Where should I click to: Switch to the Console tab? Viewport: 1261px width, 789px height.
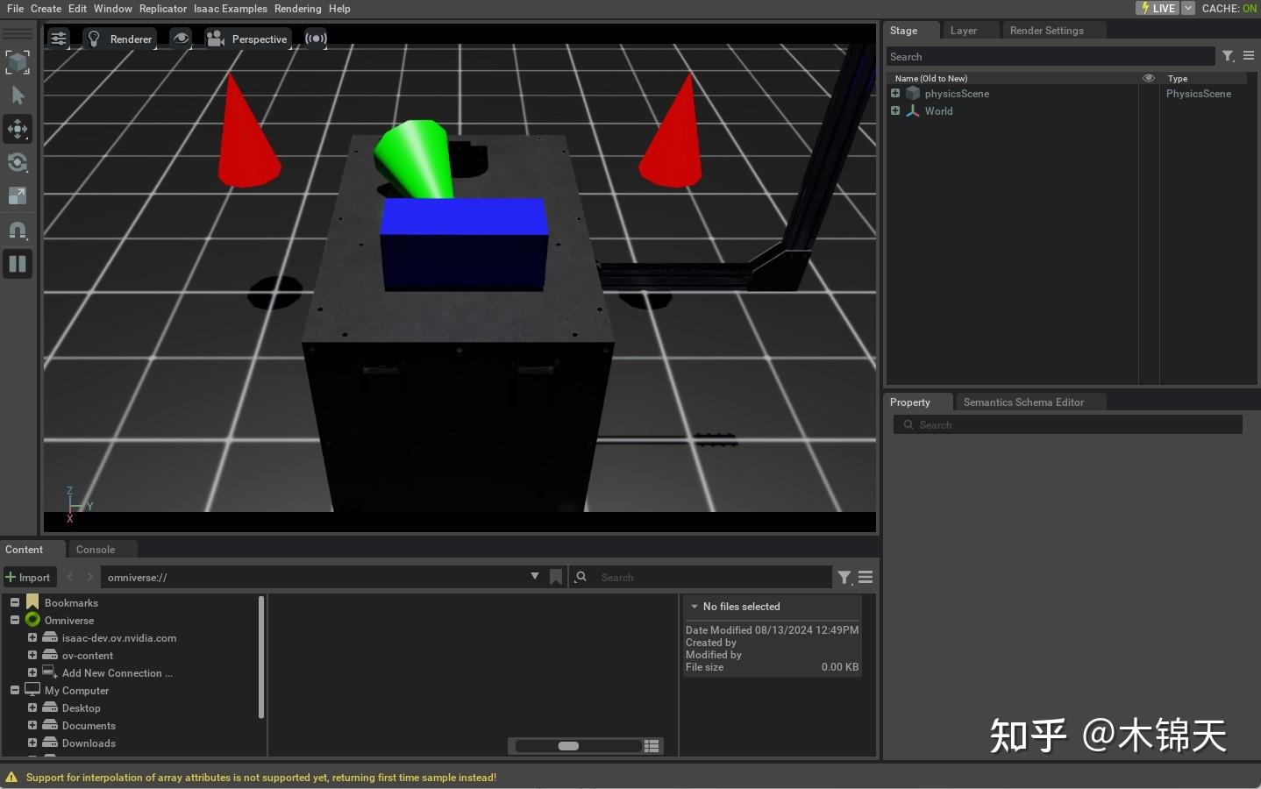(95, 549)
